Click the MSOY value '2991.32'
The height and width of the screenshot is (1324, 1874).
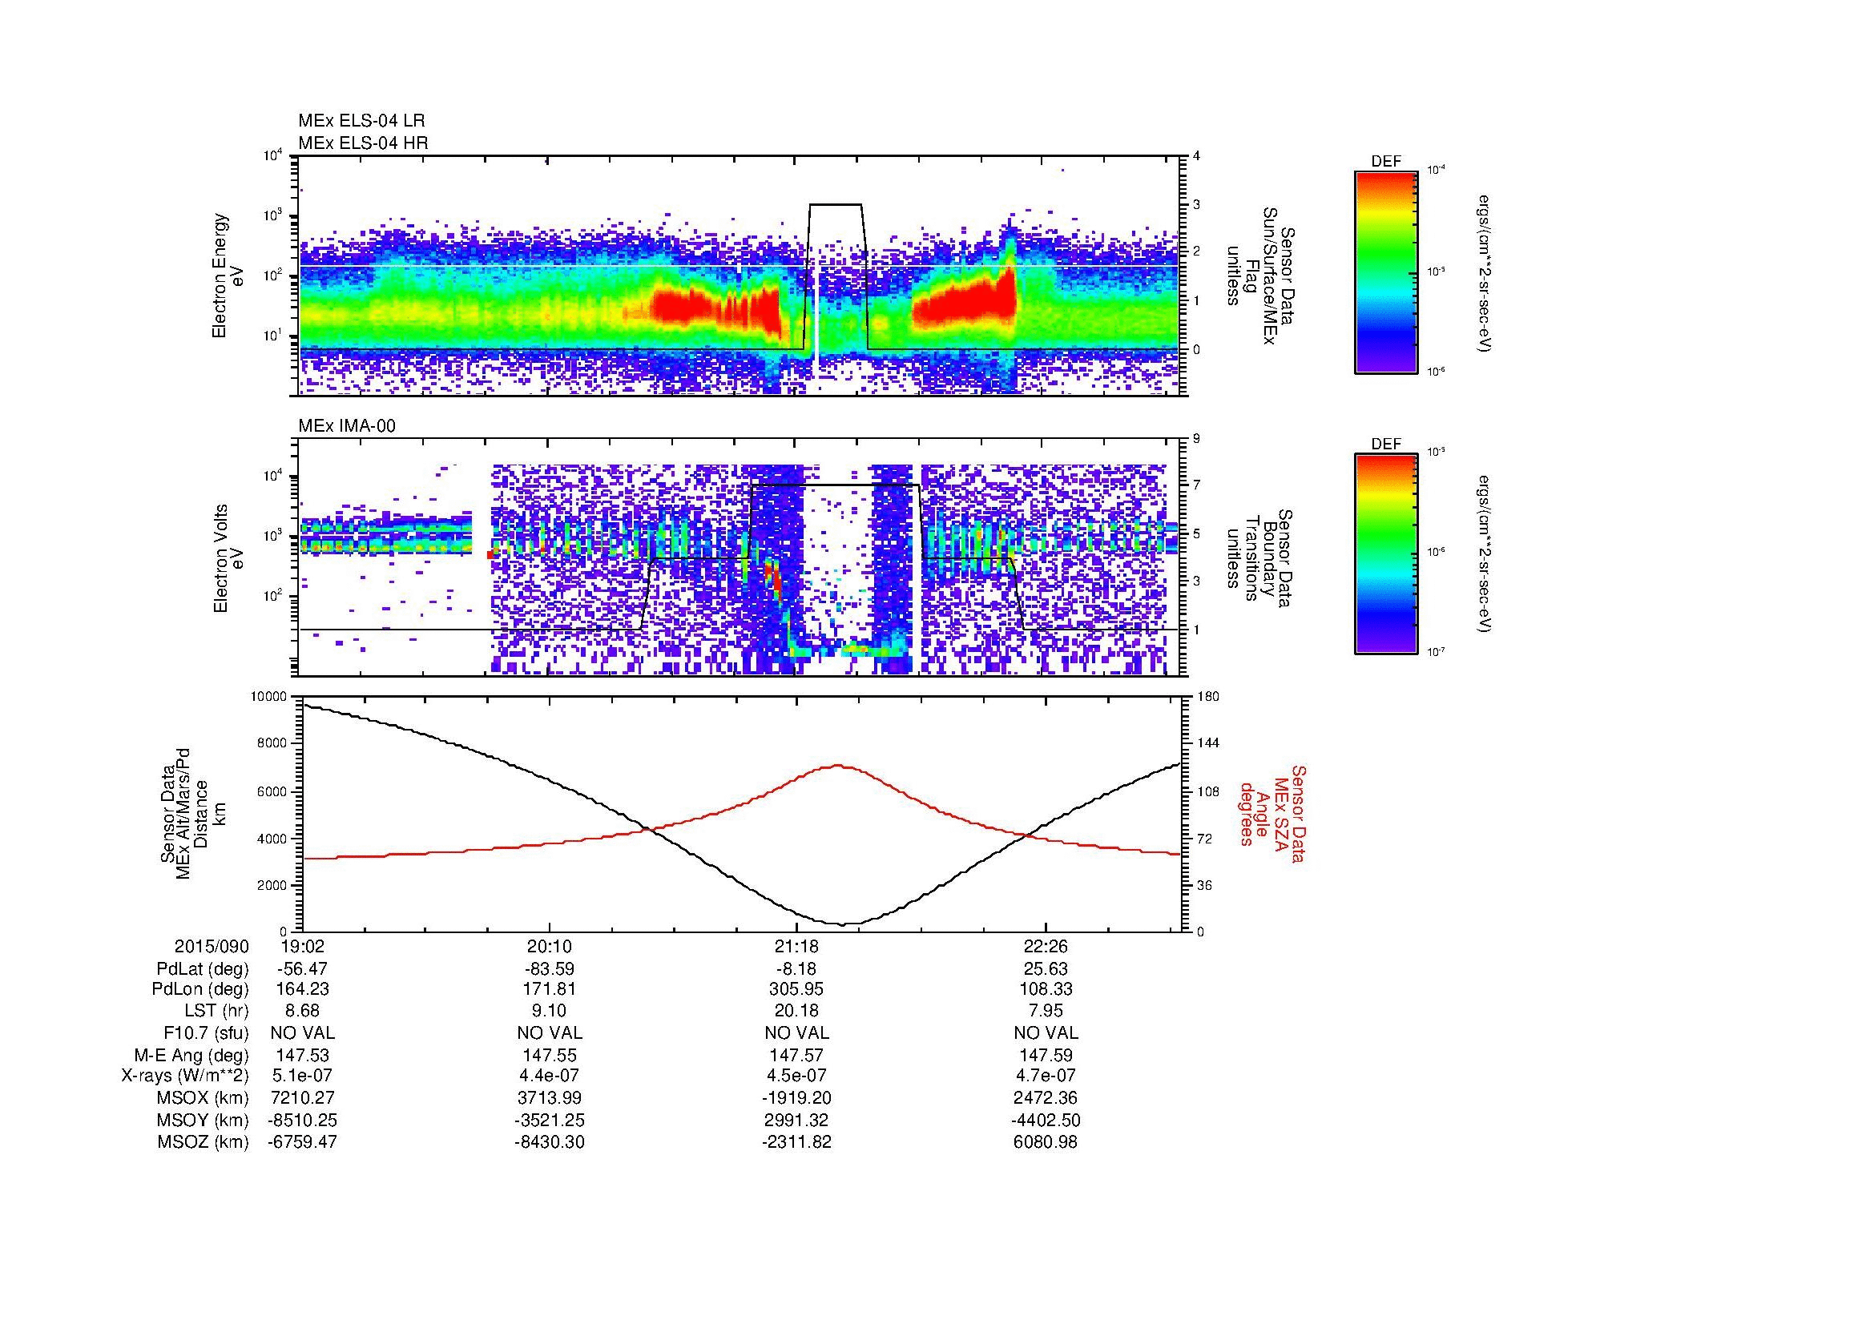tap(796, 1120)
